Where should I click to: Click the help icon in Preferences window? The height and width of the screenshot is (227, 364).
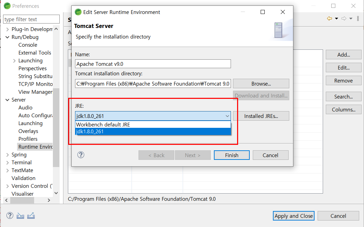[x=10, y=215]
